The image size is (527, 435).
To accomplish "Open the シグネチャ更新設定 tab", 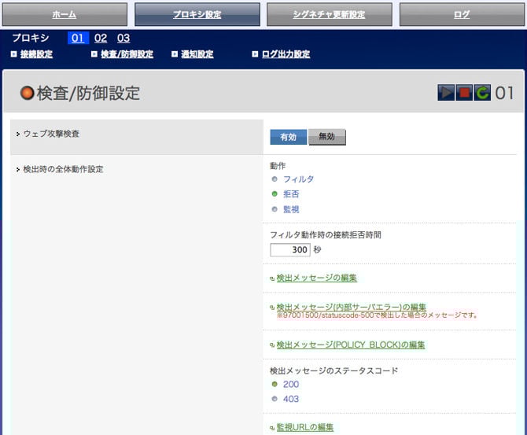I will click(328, 14).
